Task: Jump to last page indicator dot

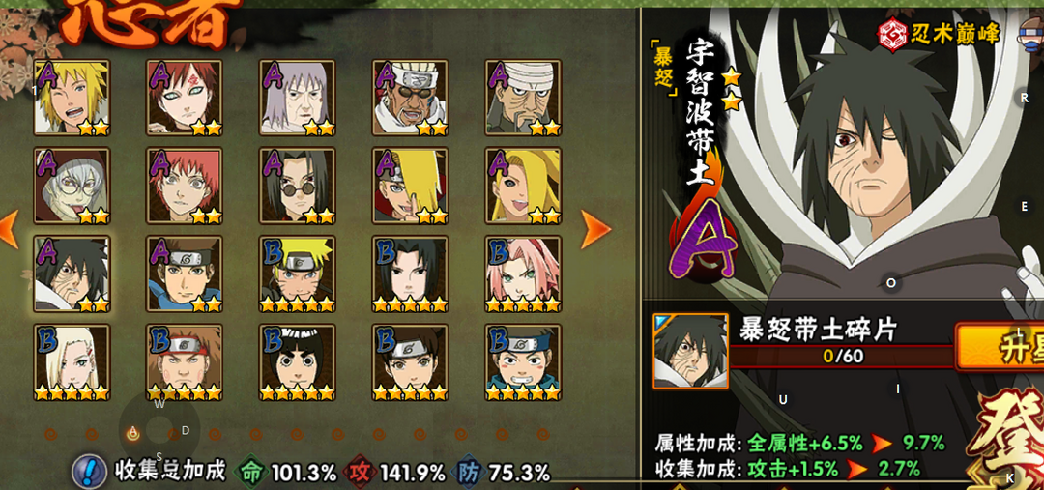Action: coord(543,435)
